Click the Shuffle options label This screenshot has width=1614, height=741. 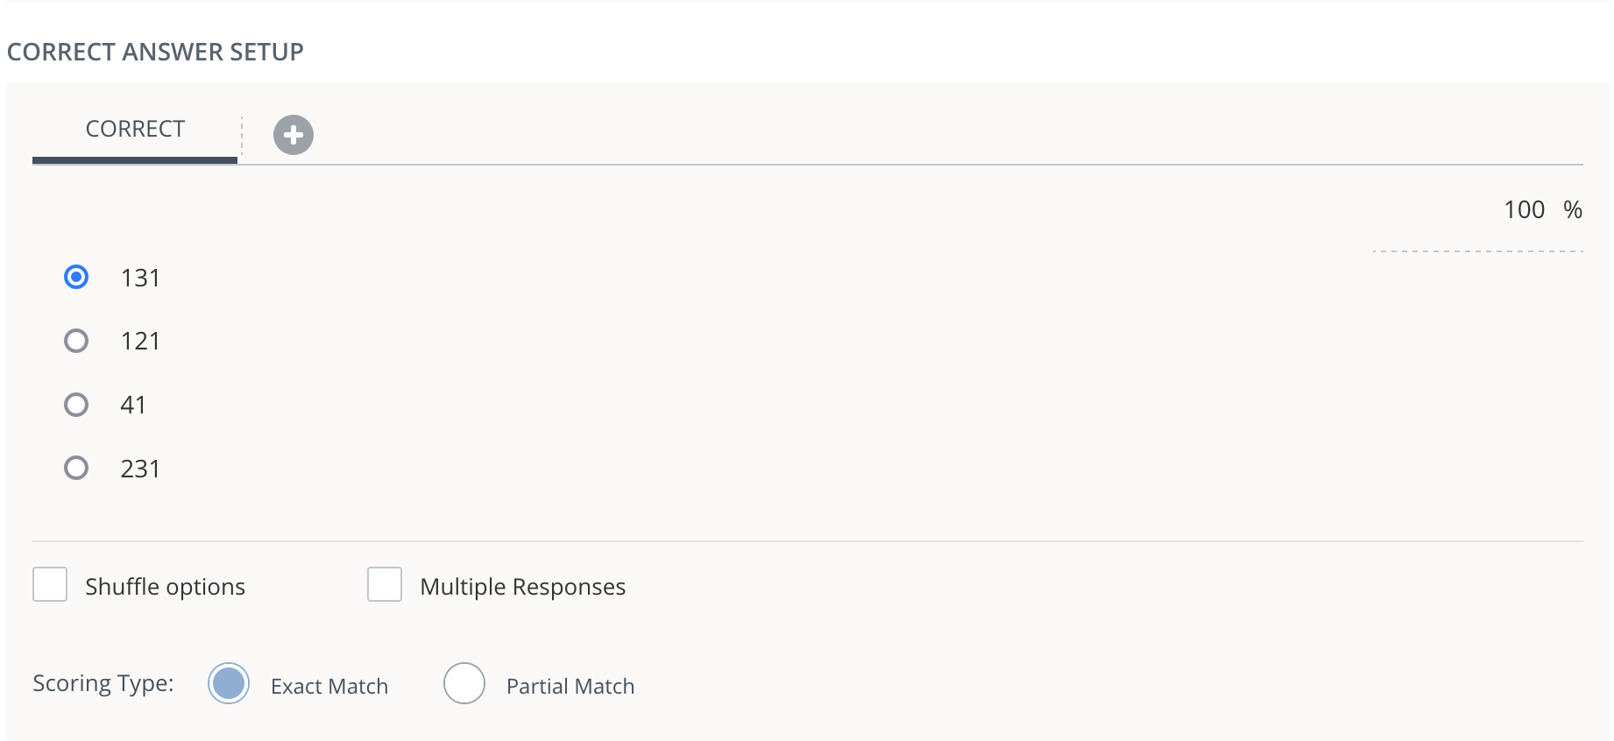[x=164, y=586]
